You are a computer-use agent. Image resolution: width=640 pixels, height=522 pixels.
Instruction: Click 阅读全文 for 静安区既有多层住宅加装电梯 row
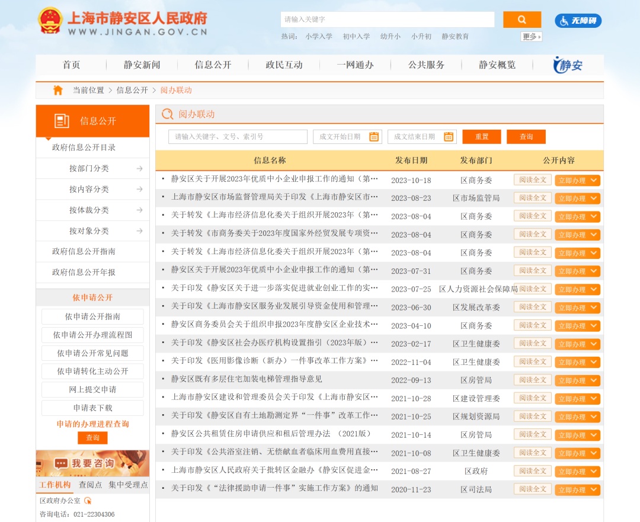pyautogui.click(x=532, y=380)
